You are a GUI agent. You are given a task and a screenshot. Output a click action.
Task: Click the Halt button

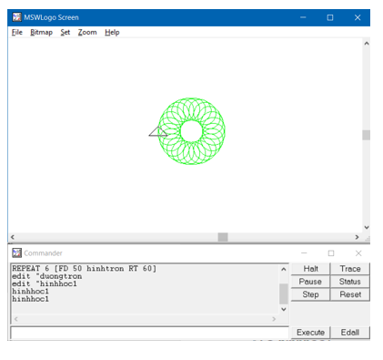[x=310, y=269]
